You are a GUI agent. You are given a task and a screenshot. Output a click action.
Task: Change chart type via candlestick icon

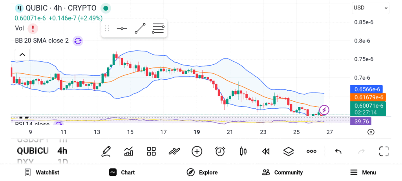[x=243, y=151]
